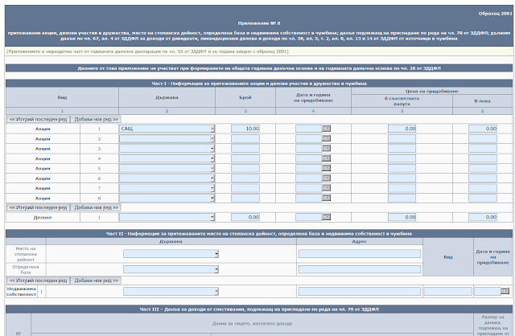Screen dimensions: 515x336
Task: Click address field for Място на стопанска дейност
Action: coord(360,253)
